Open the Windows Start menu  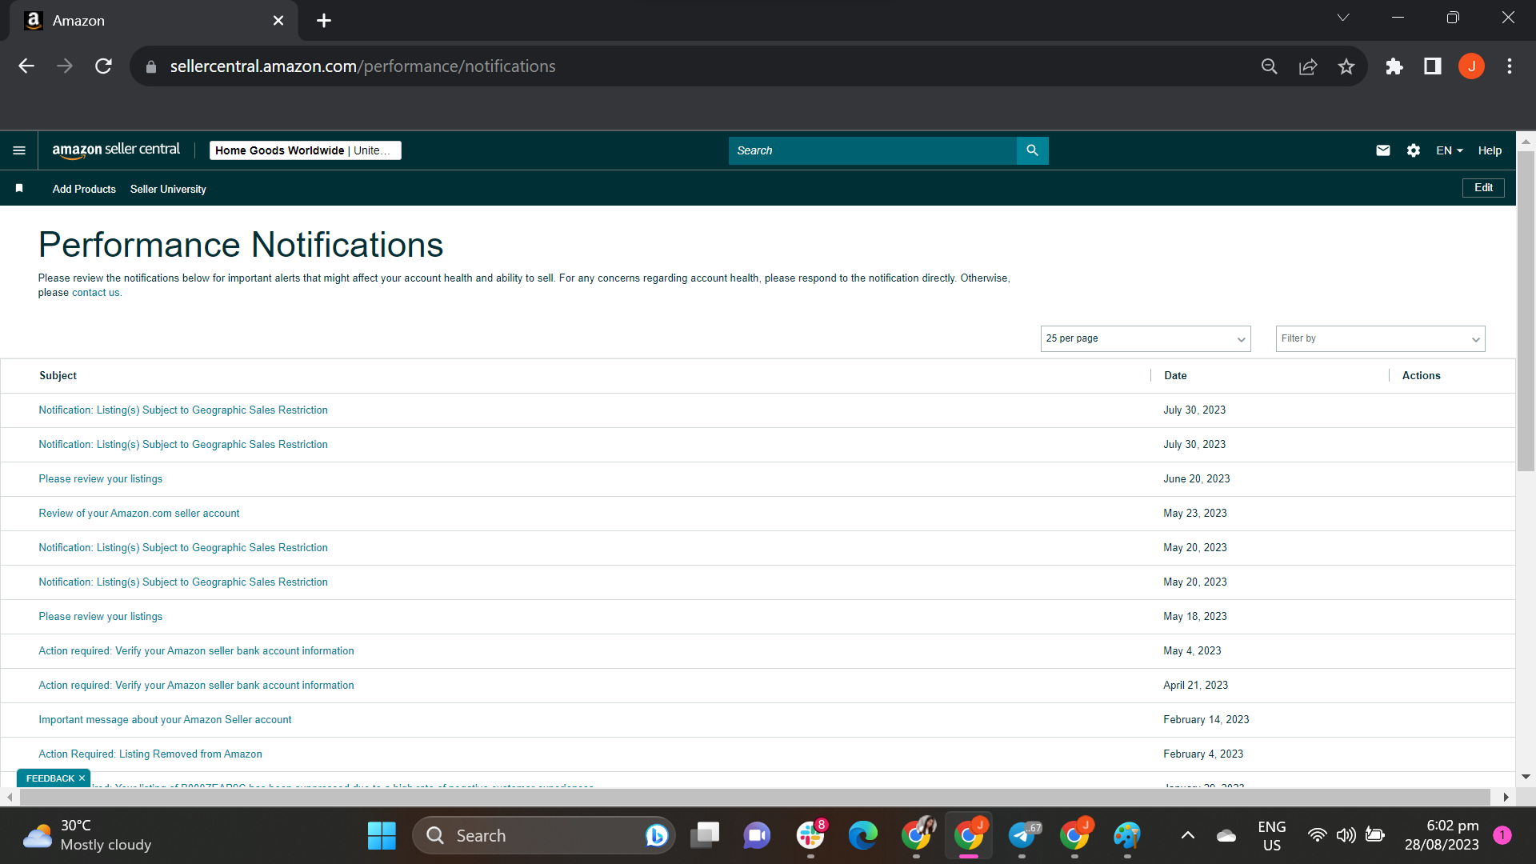(382, 836)
